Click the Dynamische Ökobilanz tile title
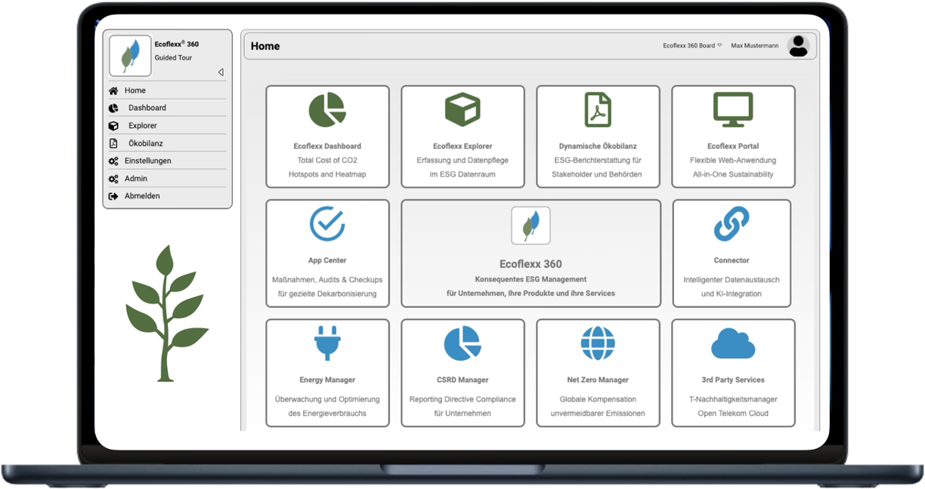Viewport: 925px width, 489px height. pos(598,146)
